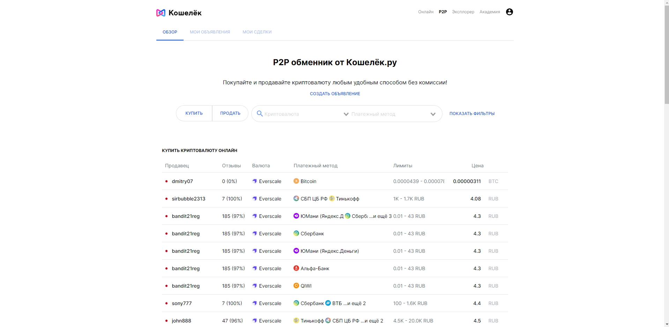Click the Альфа-Банк payment icon
669x327 pixels.
click(296, 268)
